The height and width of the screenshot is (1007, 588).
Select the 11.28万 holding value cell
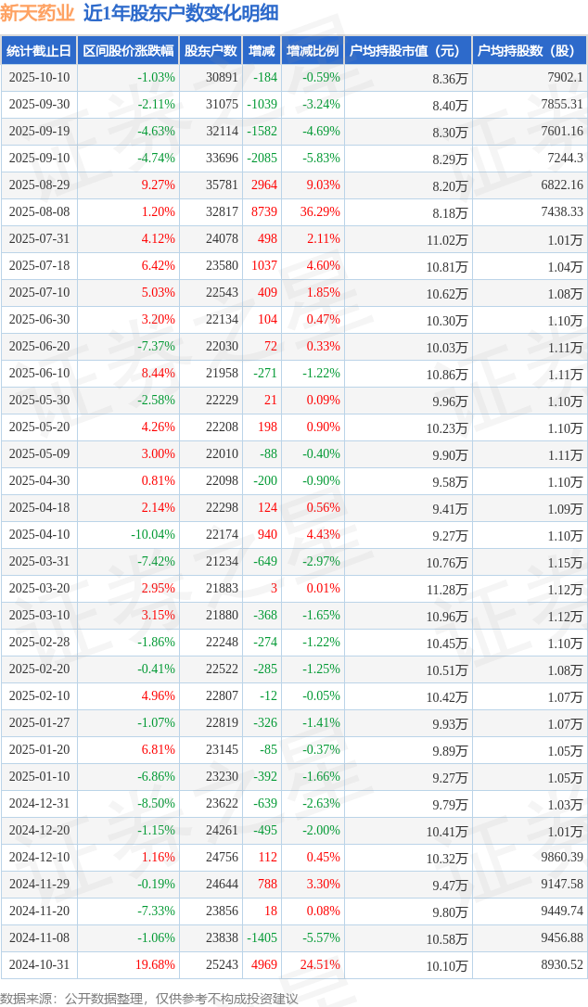[x=447, y=589]
